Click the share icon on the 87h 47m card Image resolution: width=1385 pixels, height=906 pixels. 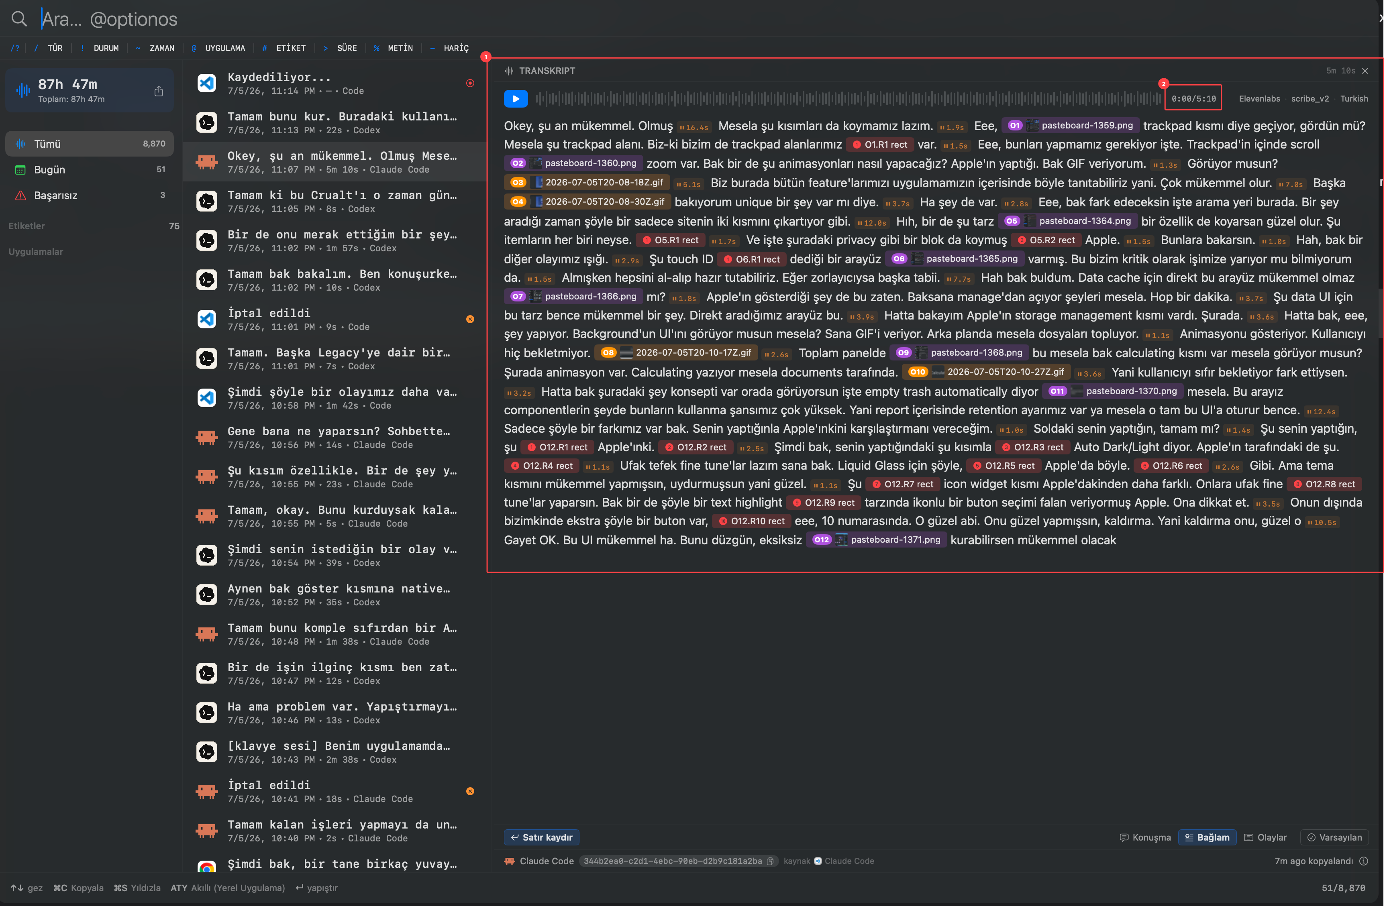coord(158,91)
